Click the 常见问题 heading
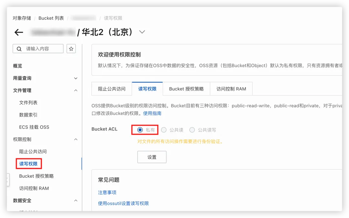The image size is (349, 218). (x=109, y=180)
